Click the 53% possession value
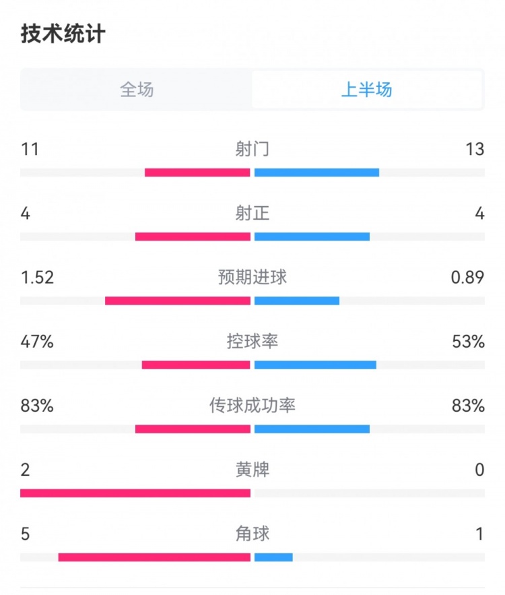505x595 pixels. click(469, 342)
